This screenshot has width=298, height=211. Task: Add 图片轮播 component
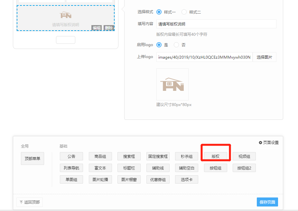(x=100, y=180)
